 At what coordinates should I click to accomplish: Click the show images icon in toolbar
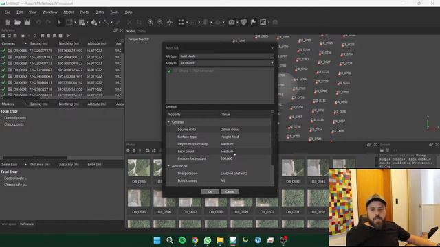point(263,22)
